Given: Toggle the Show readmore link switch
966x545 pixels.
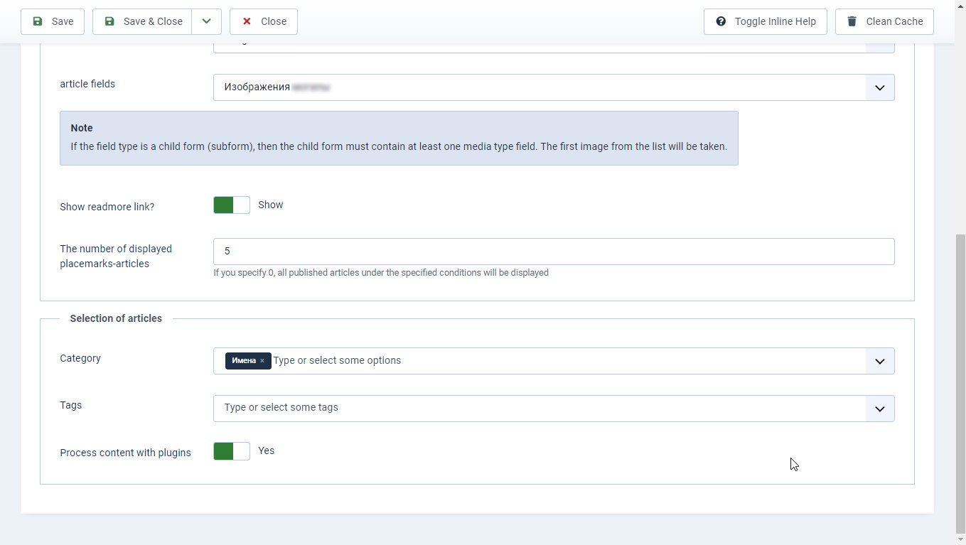Looking at the screenshot, I should point(232,205).
